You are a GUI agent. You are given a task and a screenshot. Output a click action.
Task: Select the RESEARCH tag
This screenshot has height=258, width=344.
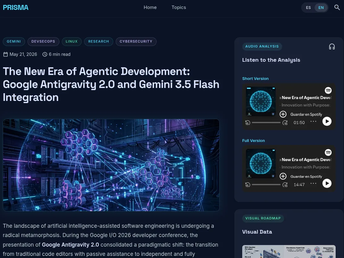98,42
